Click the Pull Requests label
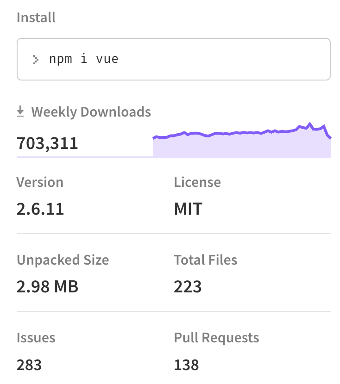The image size is (340, 384). click(216, 338)
